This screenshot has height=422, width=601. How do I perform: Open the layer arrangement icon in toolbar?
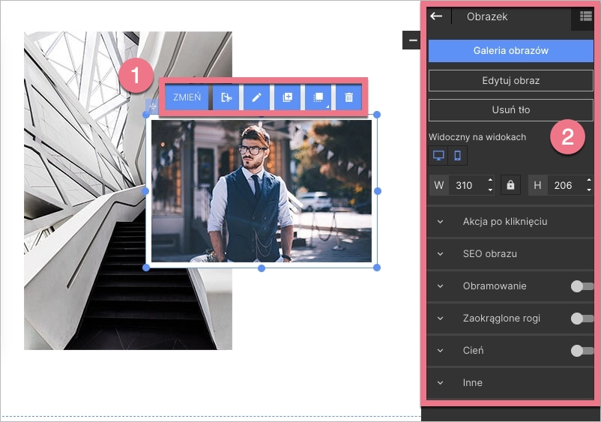tap(318, 97)
